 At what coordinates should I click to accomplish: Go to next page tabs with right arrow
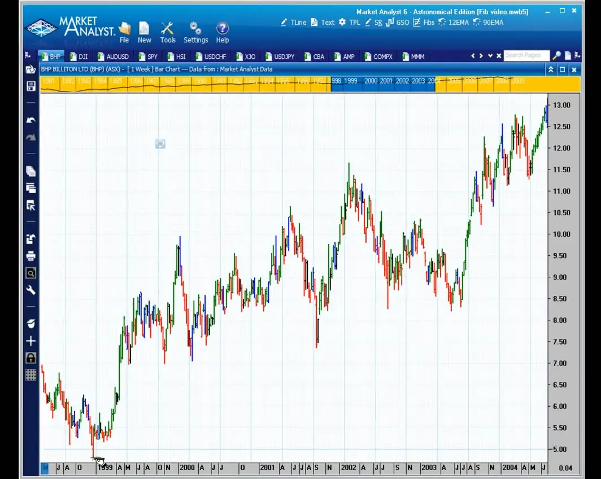click(481, 56)
